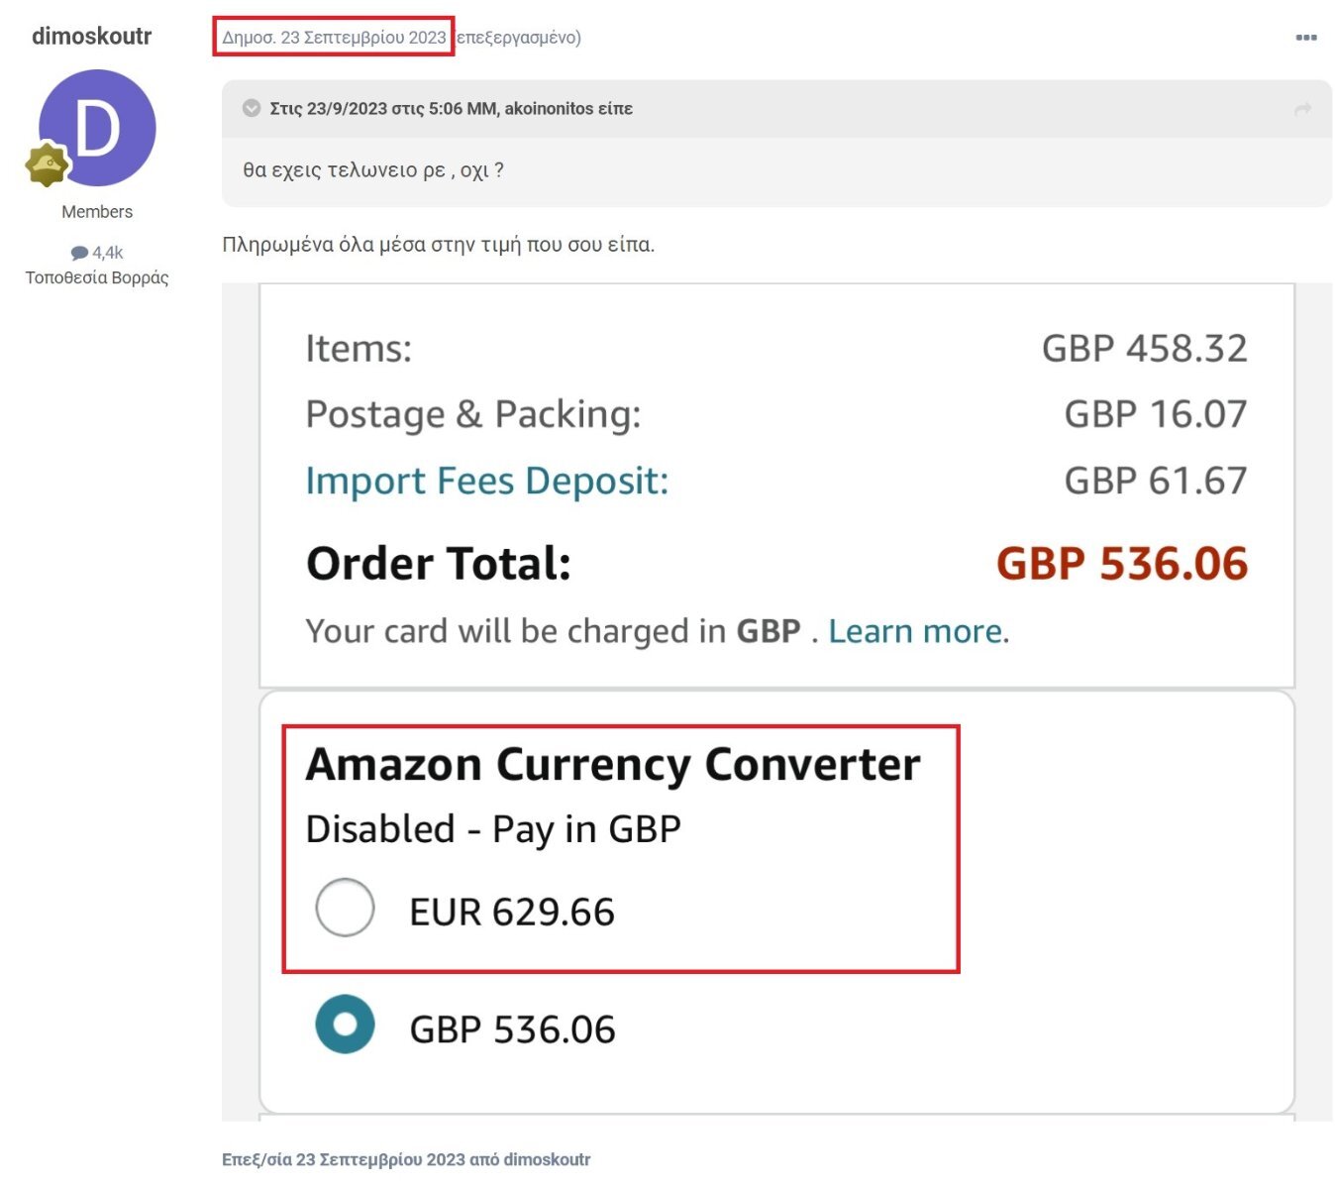
Task: Click the GBP 536.06 Order Total amount
Action: (x=1121, y=564)
